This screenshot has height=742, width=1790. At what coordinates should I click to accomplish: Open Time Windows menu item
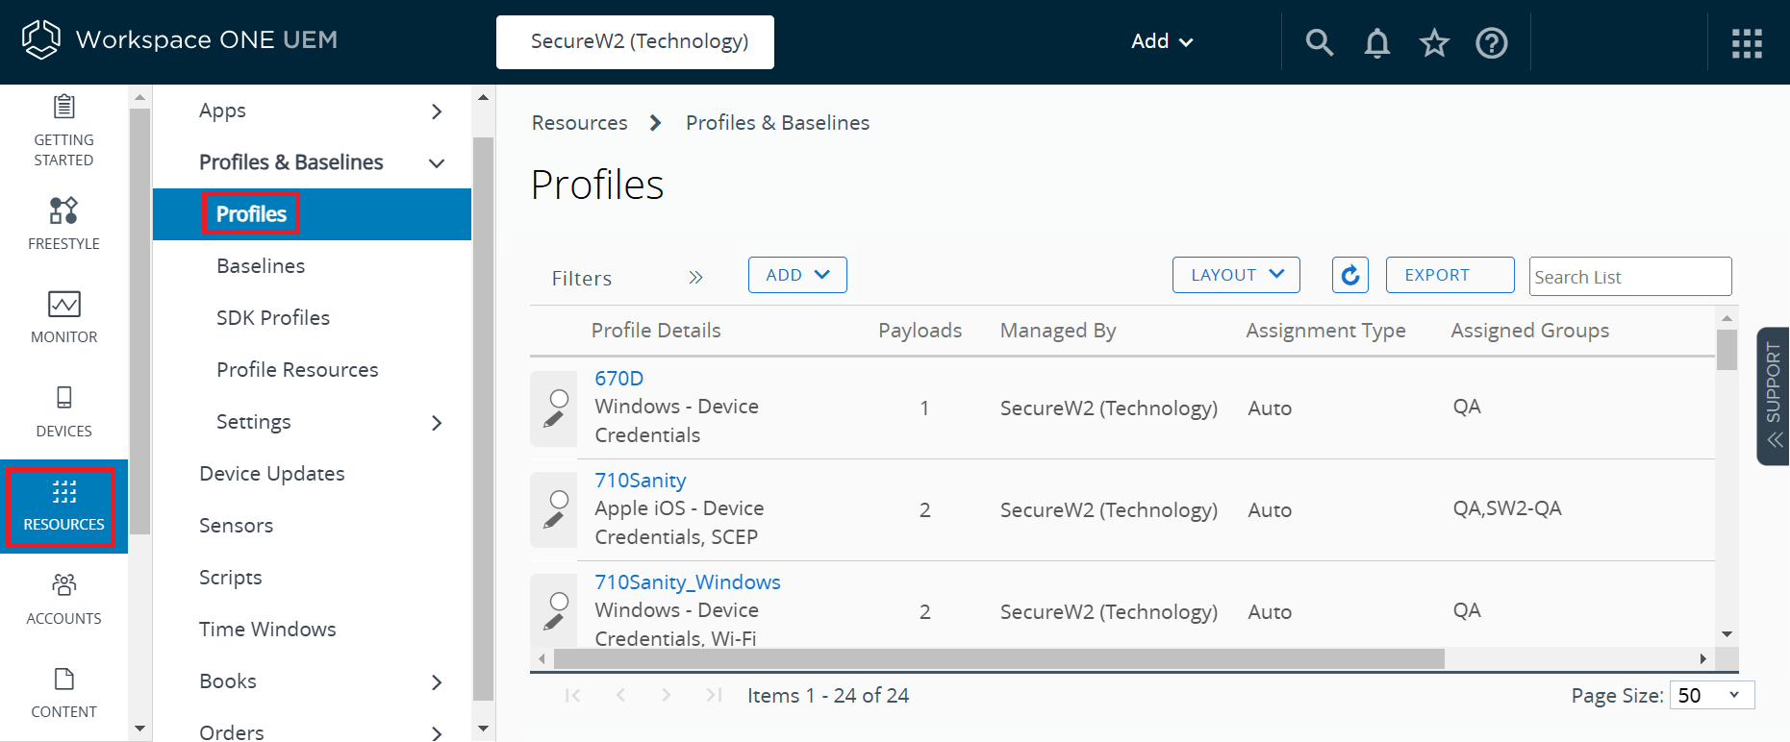(x=267, y=630)
